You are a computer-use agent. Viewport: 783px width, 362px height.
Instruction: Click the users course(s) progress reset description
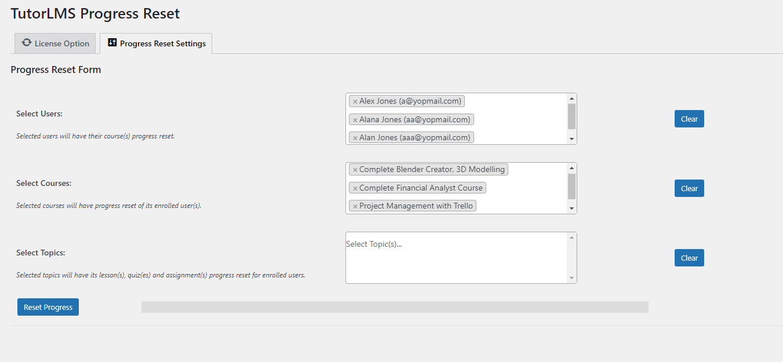96,136
